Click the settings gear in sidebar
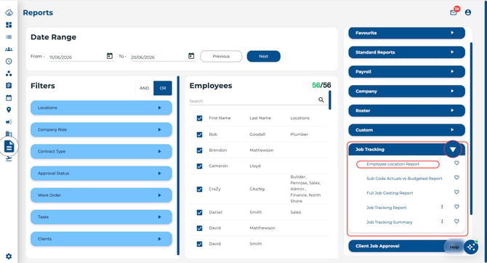This screenshot has height=263, width=487. [x=9, y=256]
